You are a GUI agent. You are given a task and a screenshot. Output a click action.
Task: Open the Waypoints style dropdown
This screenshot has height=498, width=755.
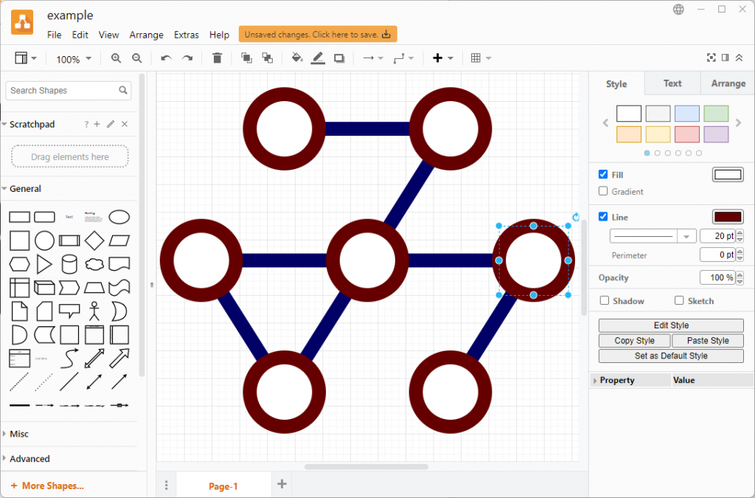(403, 58)
